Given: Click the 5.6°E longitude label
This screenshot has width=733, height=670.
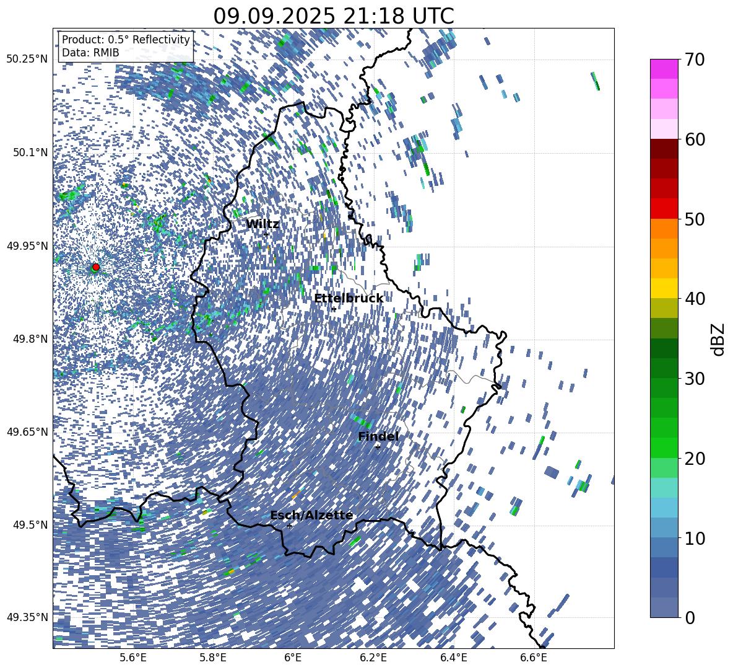Looking at the screenshot, I should [133, 658].
